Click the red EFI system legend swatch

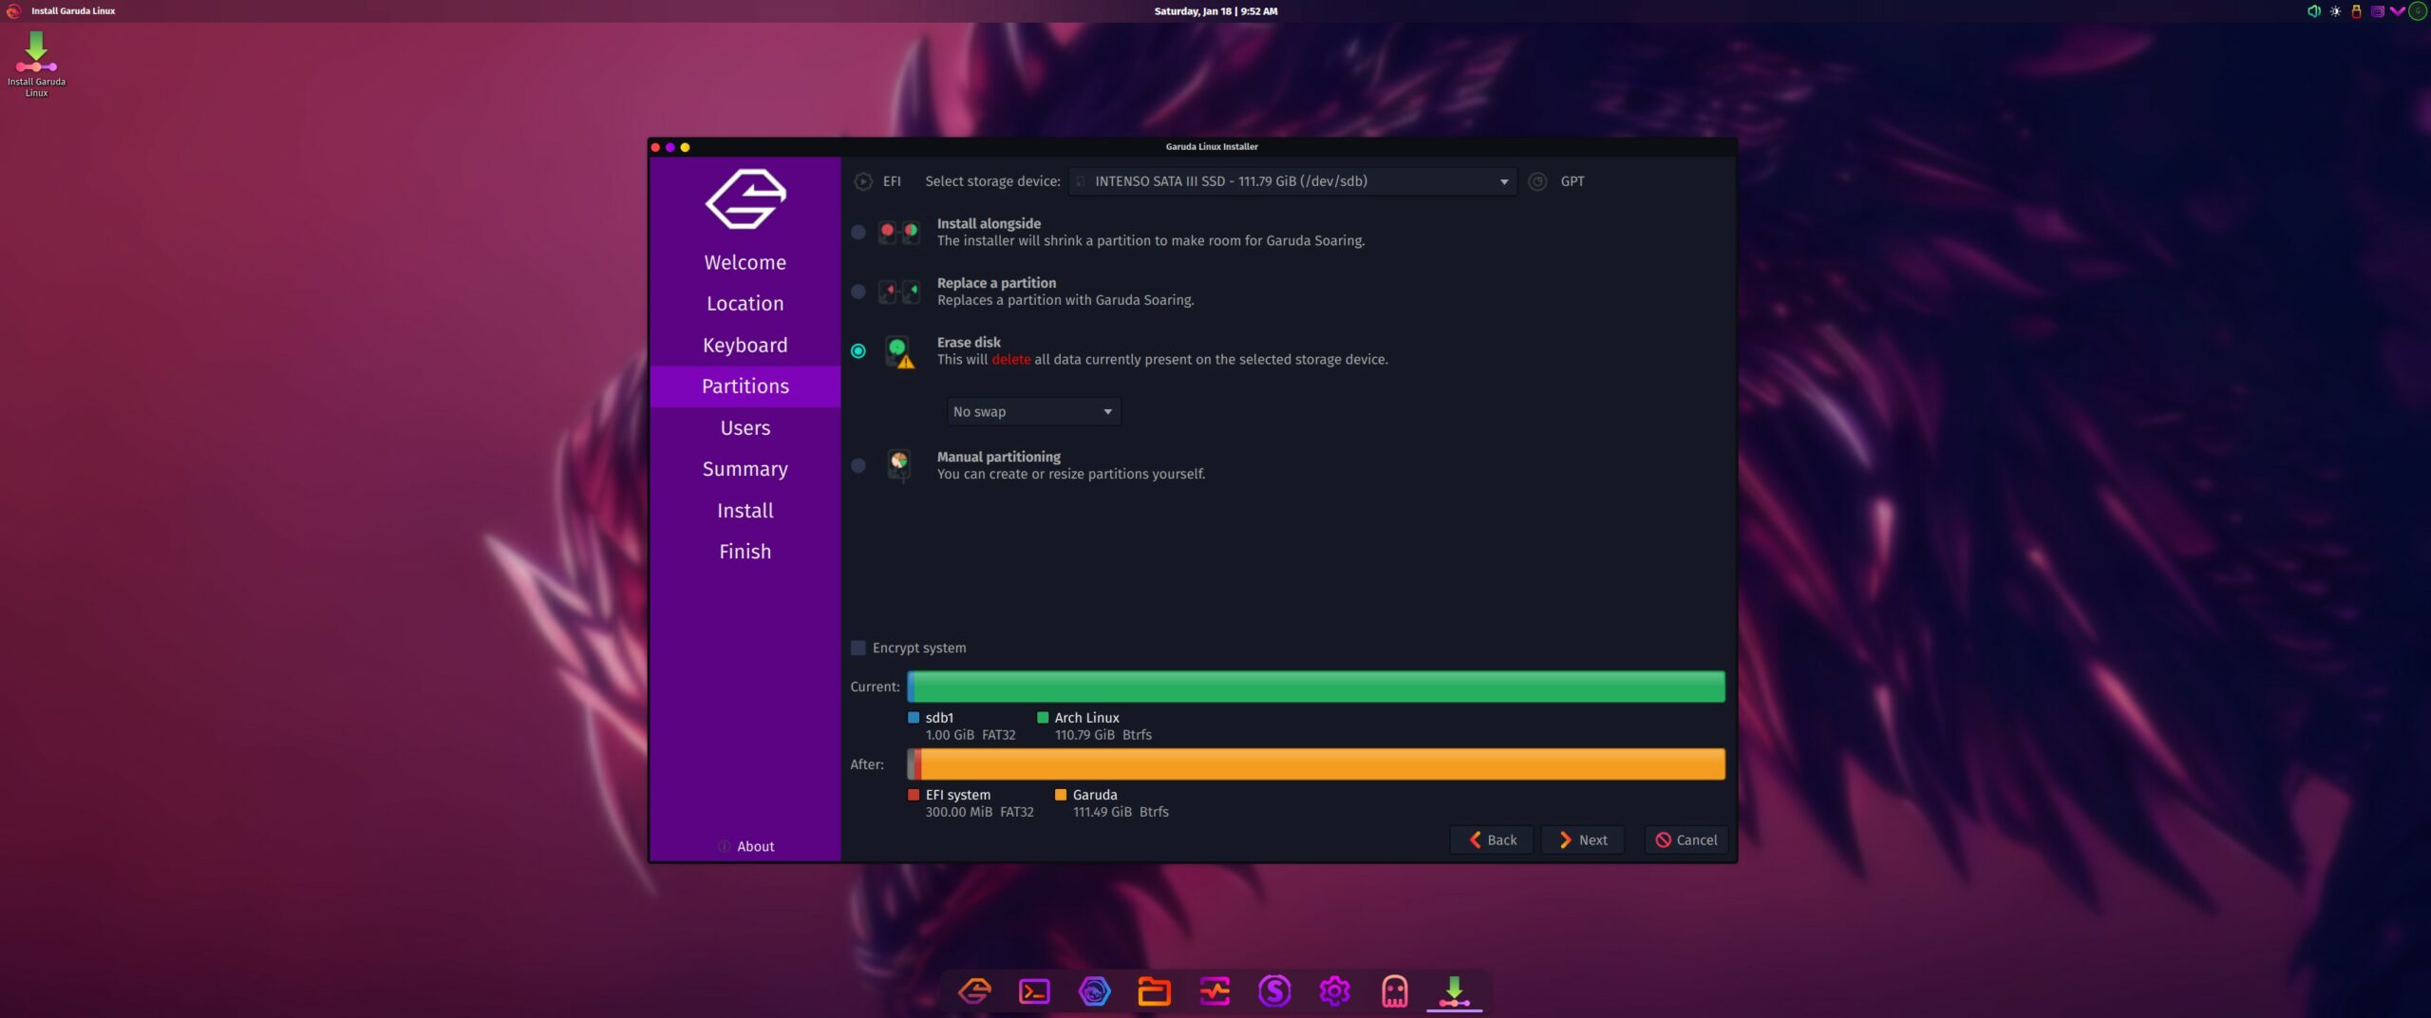(914, 795)
